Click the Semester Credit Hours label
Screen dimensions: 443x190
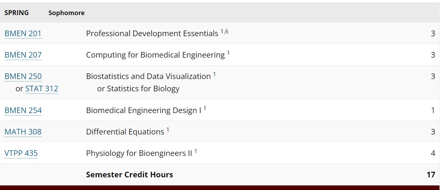[129, 175]
